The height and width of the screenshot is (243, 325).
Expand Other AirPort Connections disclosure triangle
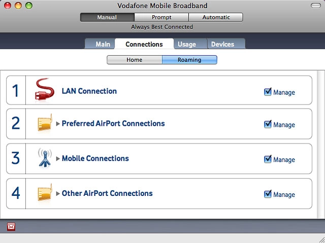coord(58,194)
